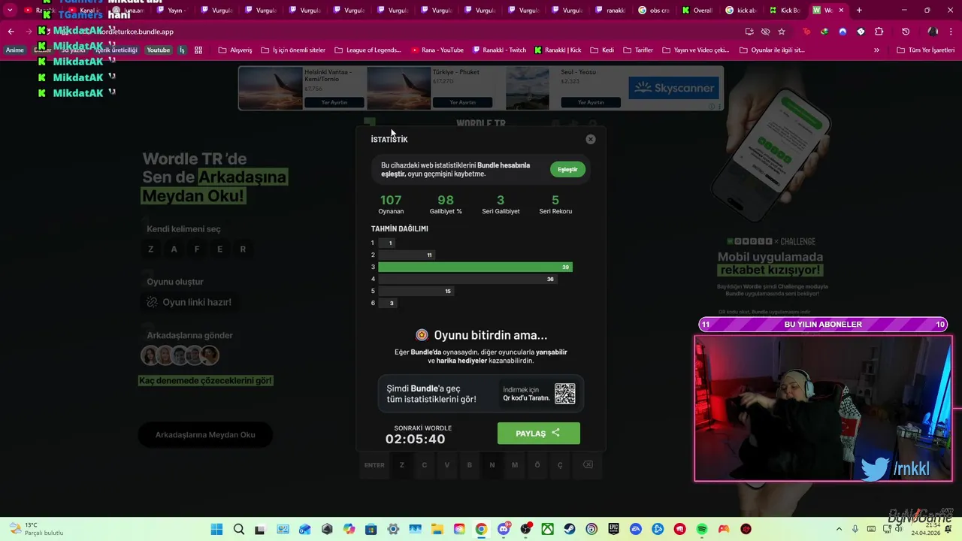The height and width of the screenshot is (541, 962).
Task: Open the apps grid bookmark icon
Action: pyautogui.click(x=198, y=50)
